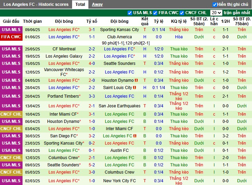Open the Vancouver Whitecaps FC team link

(x=64, y=72)
